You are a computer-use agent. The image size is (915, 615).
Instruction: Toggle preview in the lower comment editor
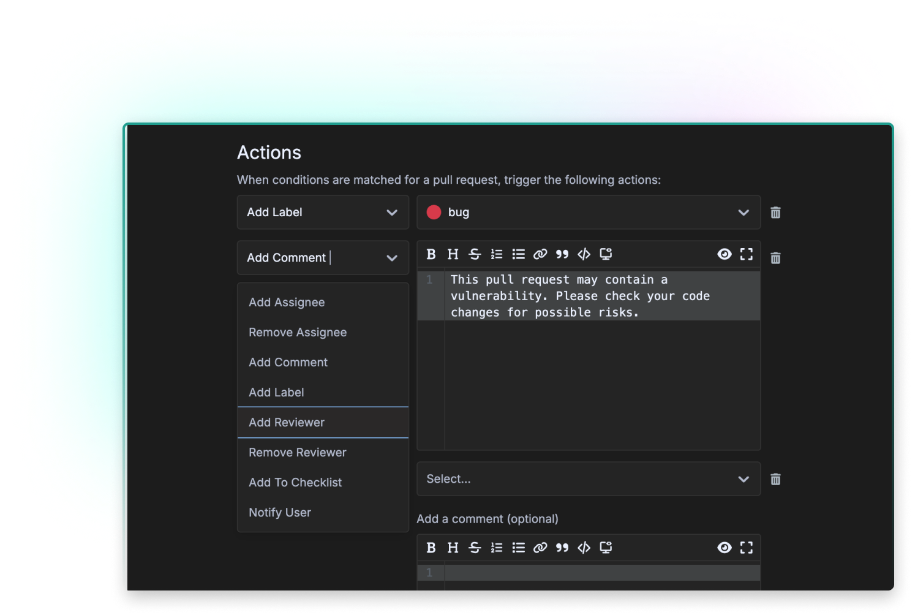[724, 548]
